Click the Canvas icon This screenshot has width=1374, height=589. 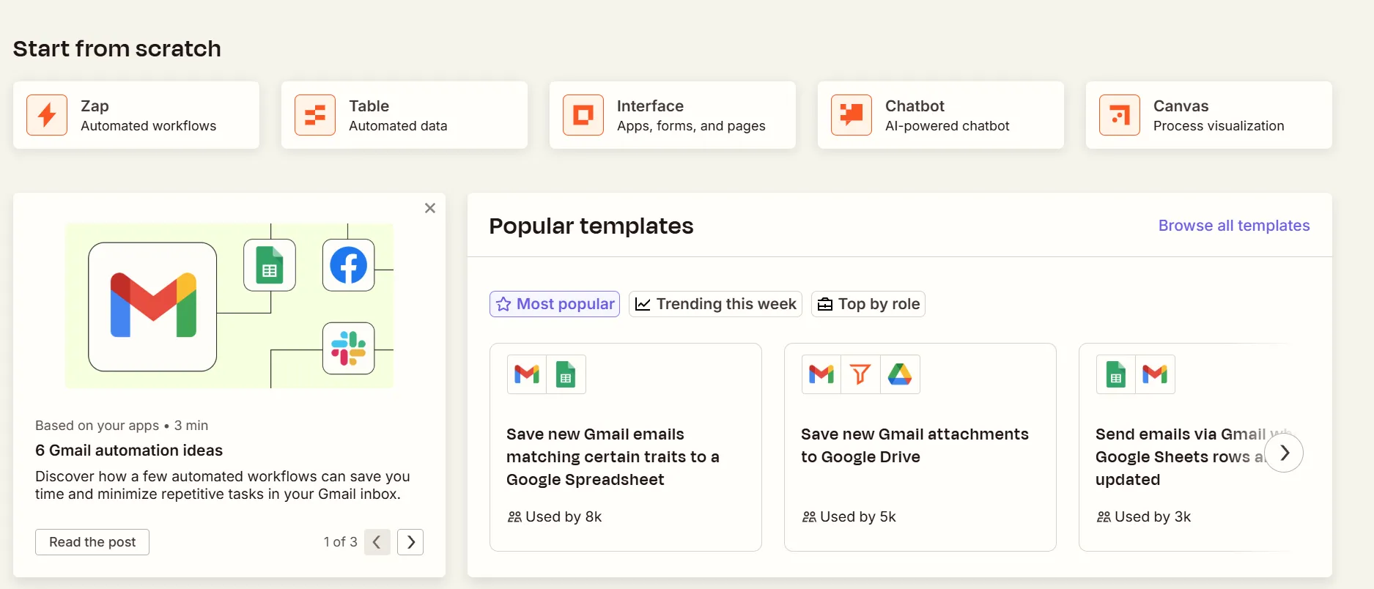pyautogui.click(x=1120, y=115)
